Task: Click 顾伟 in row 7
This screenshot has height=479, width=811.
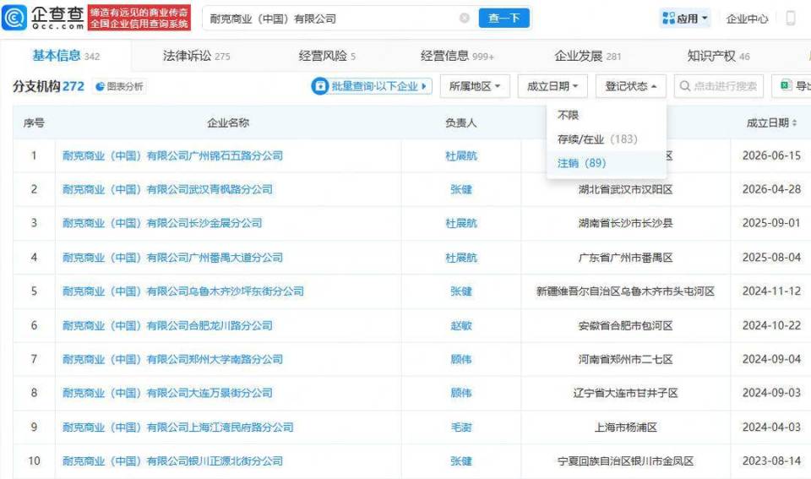Action: 461,359
